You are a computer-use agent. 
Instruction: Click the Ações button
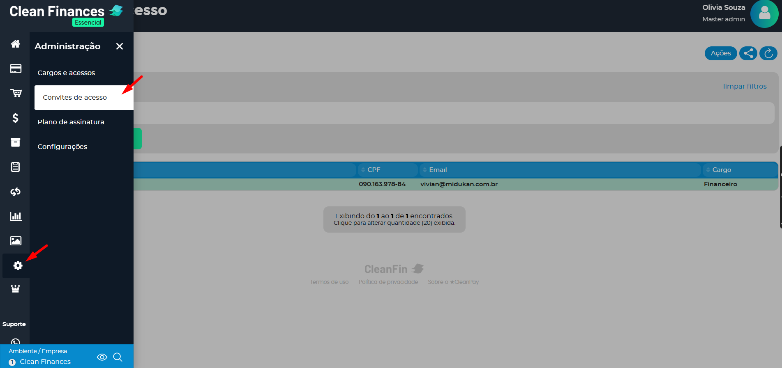tap(720, 53)
